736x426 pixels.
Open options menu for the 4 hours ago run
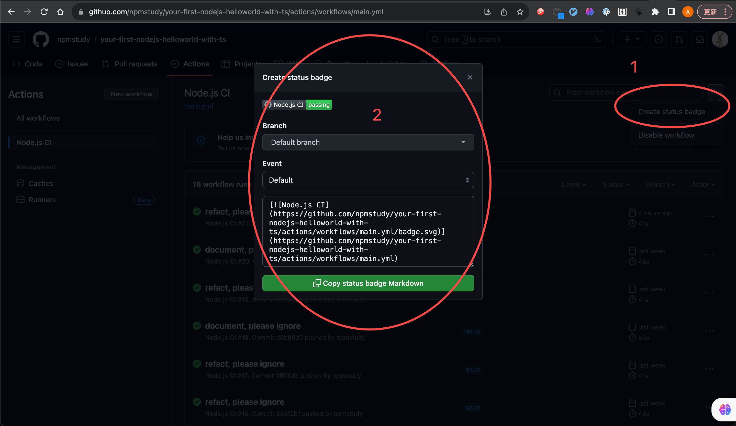click(x=709, y=217)
